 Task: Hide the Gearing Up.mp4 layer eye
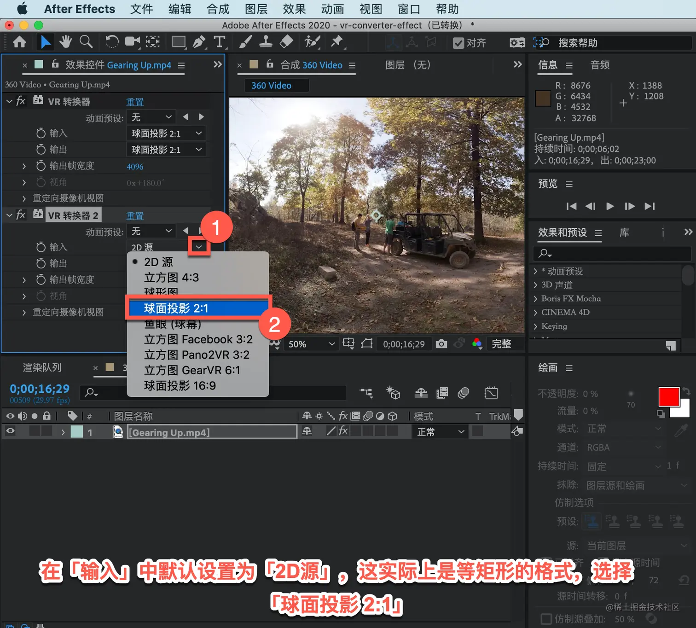click(x=10, y=431)
